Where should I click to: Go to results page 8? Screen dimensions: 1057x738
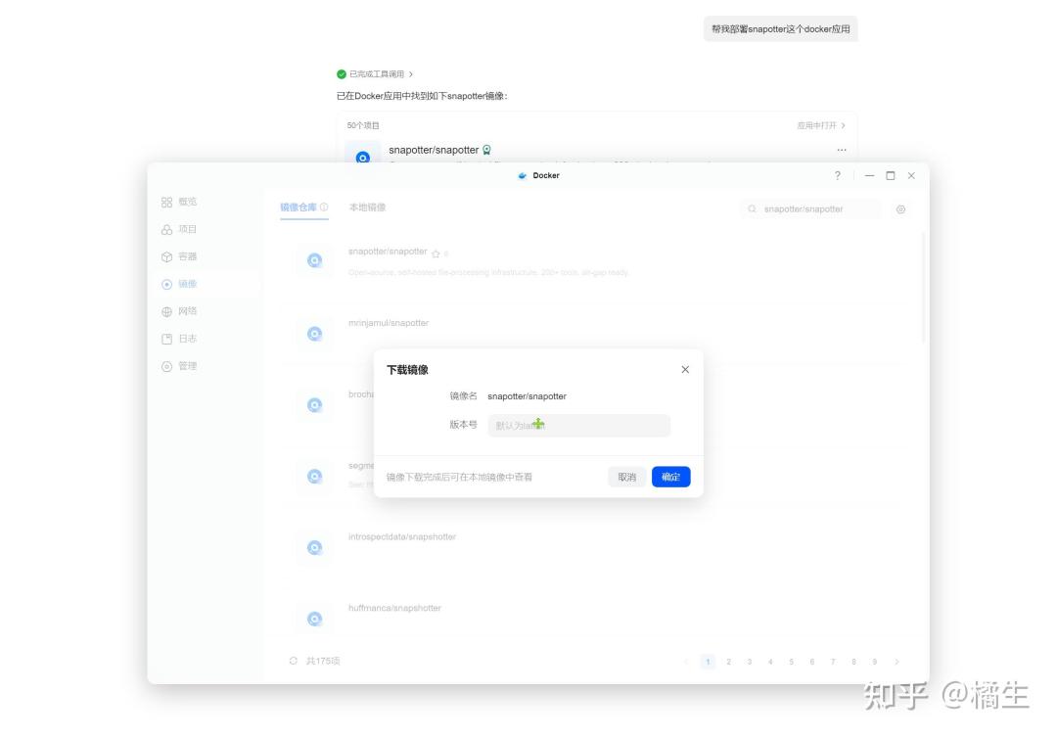(853, 662)
